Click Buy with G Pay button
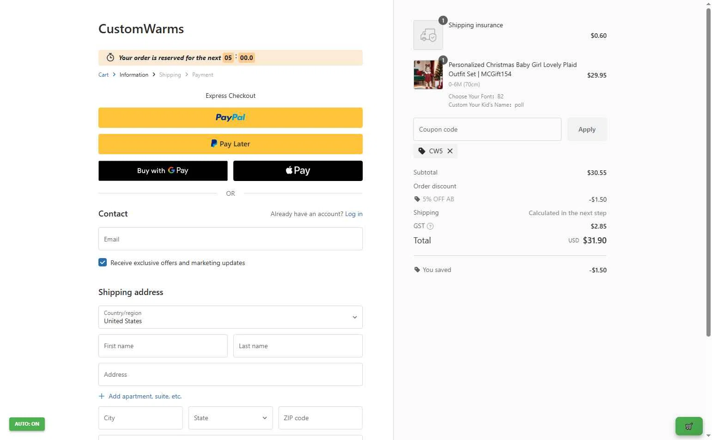Image resolution: width=712 pixels, height=440 pixels. click(163, 171)
